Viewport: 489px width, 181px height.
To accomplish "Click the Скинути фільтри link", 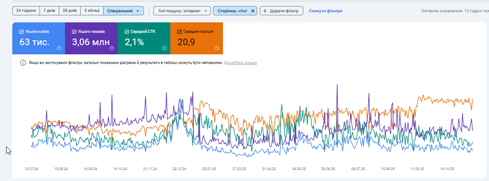I will [325, 11].
